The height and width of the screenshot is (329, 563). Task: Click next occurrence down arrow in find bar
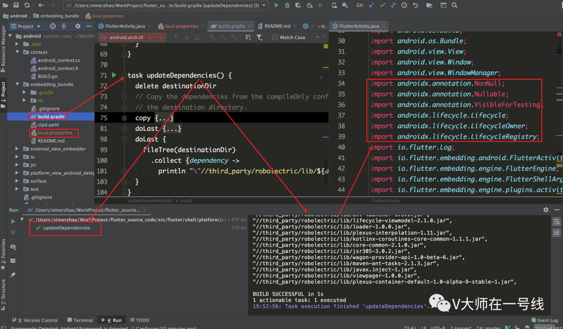187,38
